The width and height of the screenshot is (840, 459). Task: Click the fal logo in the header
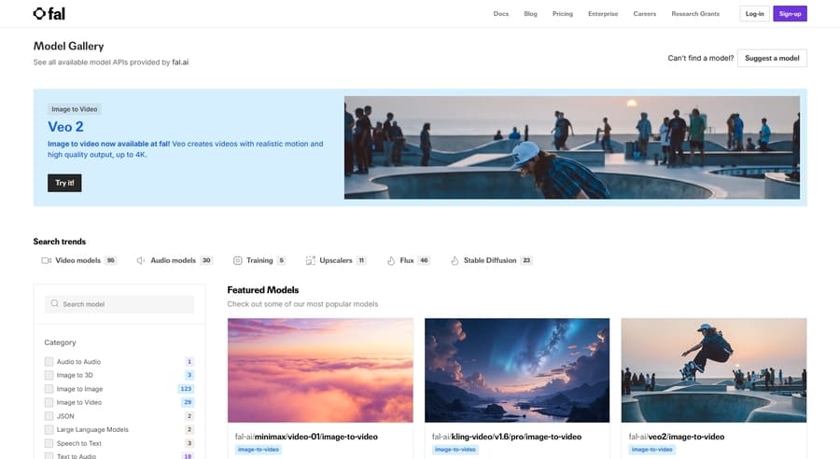click(49, 13)
